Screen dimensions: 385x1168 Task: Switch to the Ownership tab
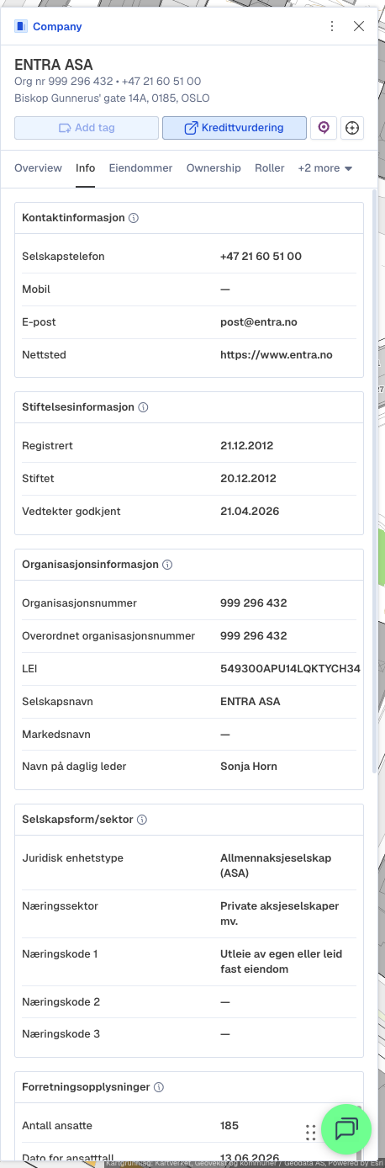click(214, 168)
